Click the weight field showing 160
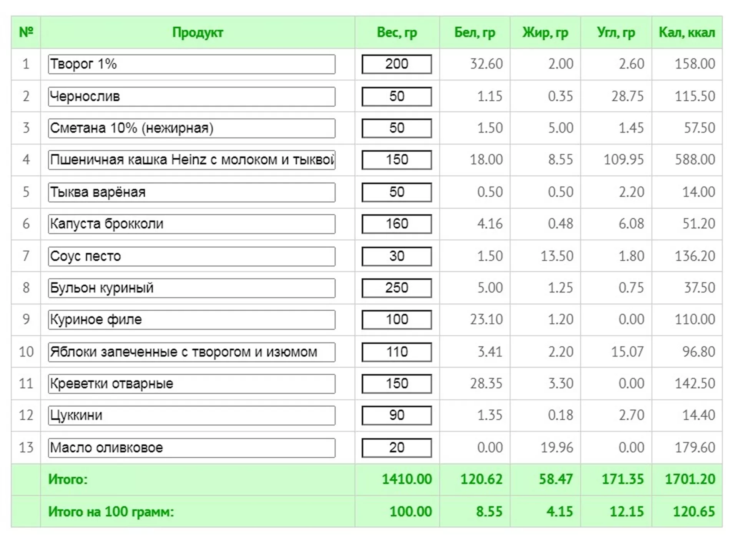 [396, 224]
